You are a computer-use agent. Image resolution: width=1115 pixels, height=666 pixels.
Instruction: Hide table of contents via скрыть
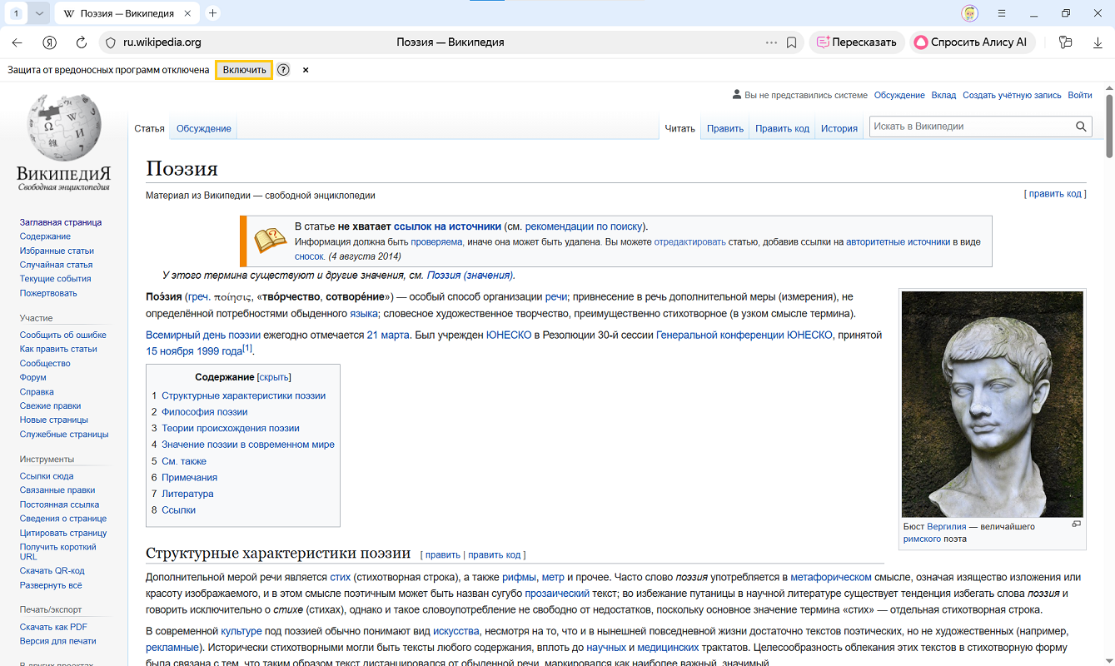point(274,377)
